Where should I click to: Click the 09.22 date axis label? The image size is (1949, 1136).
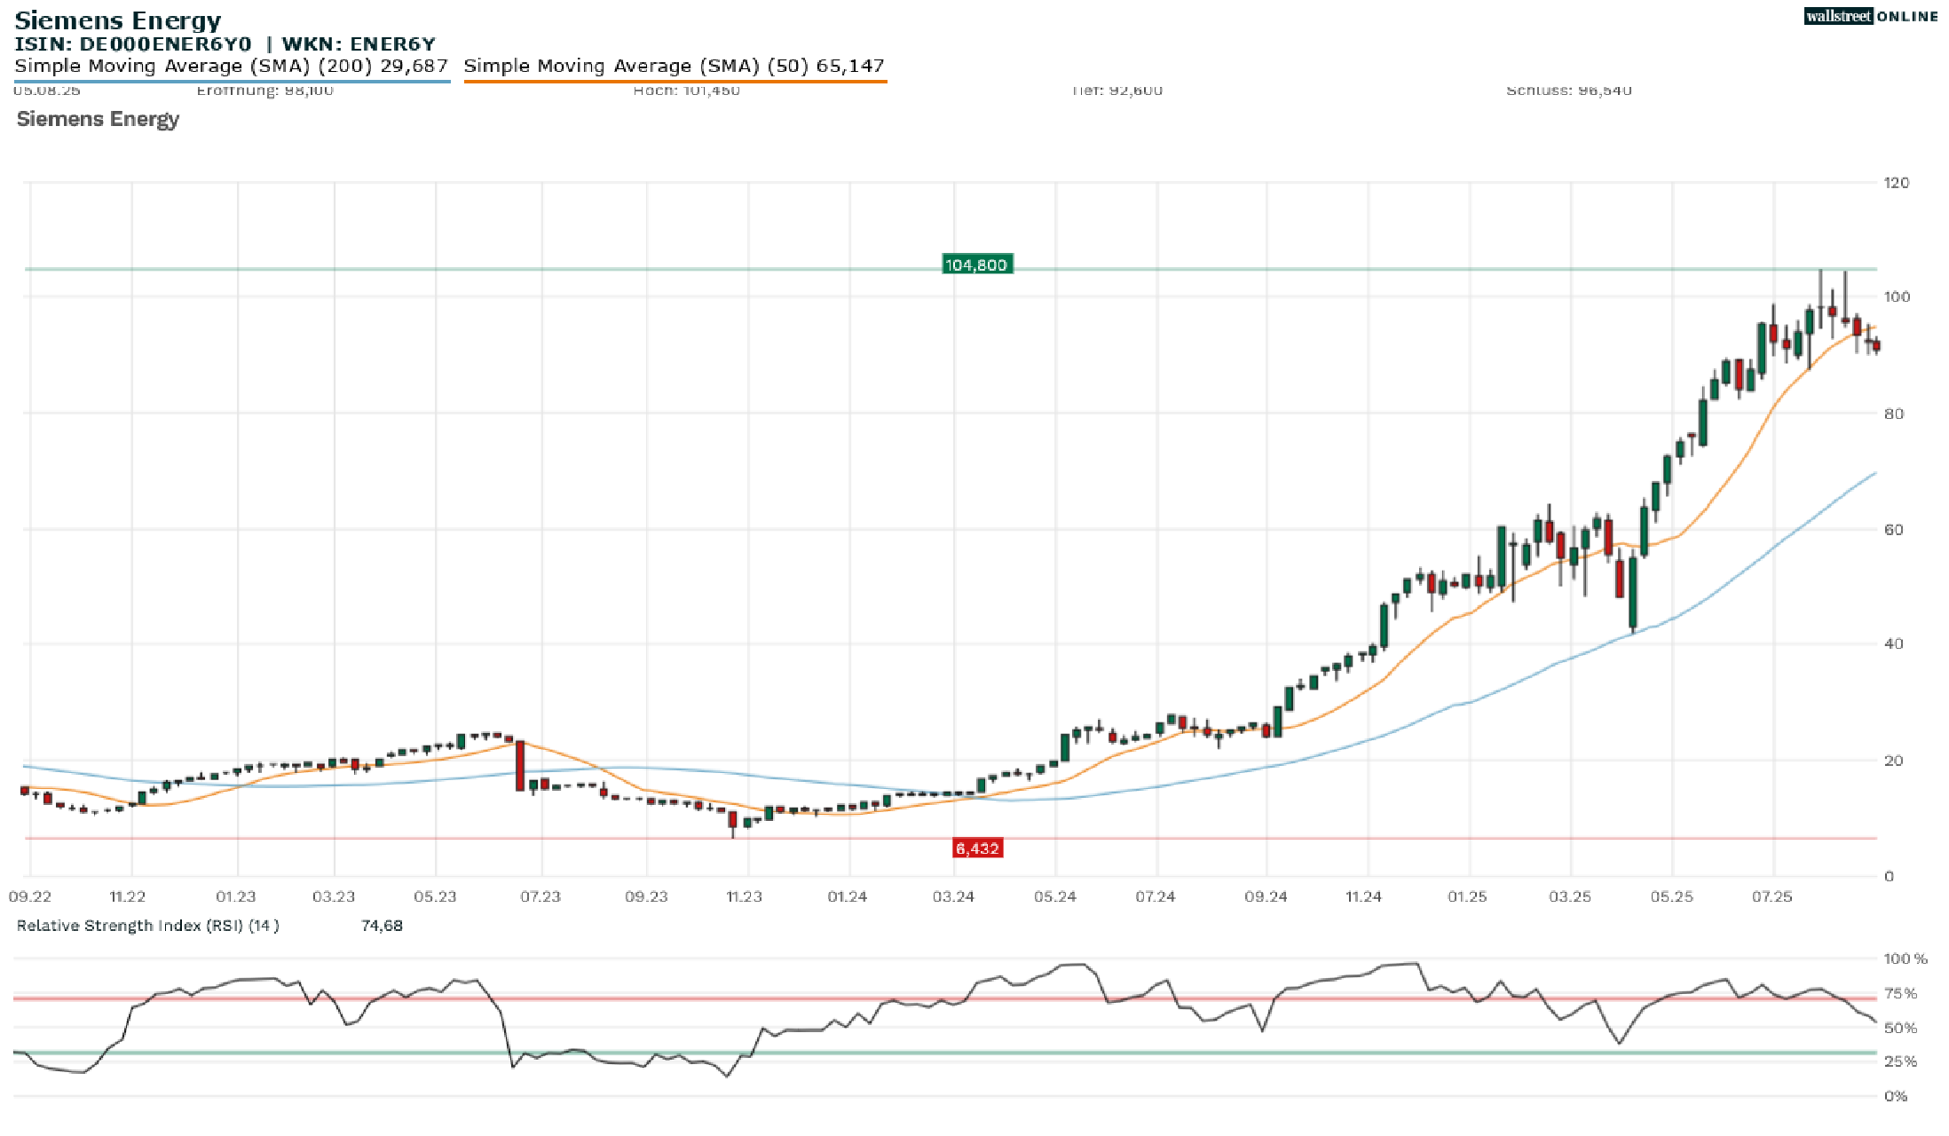point(30,896)
